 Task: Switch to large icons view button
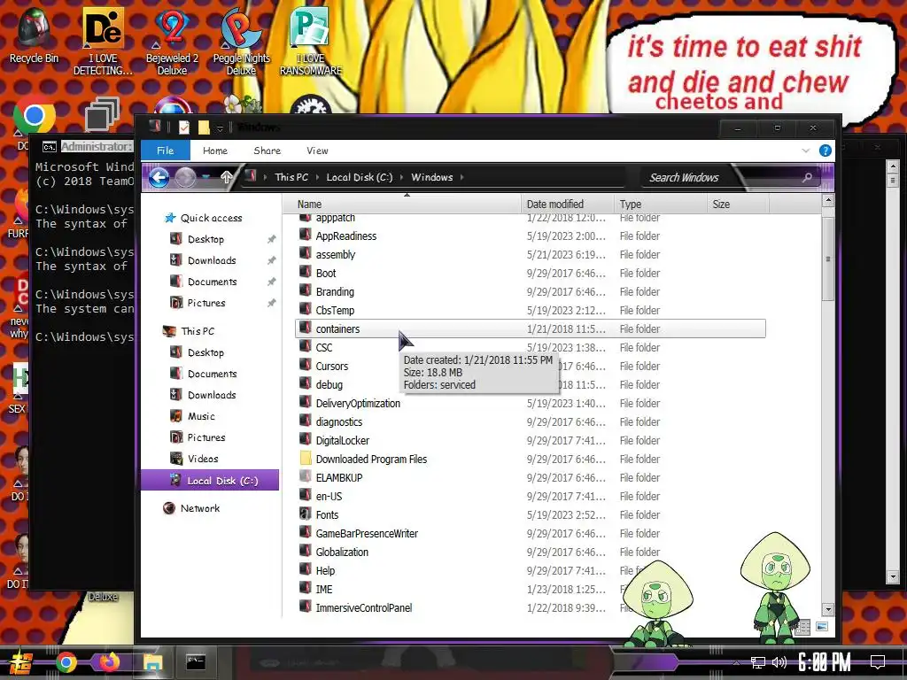[x=821, y=627]
